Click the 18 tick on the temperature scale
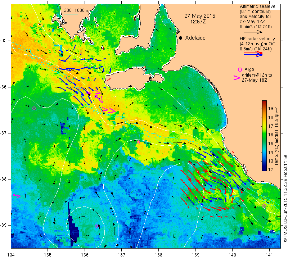This screenshot has height=259, width=288. point(271,117)
